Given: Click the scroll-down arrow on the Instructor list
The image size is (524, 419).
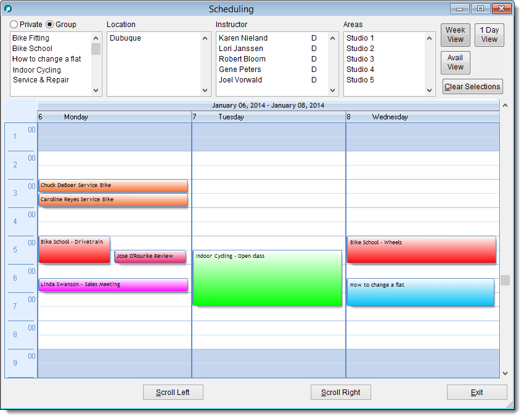Looking at the screenshot, I should click(x=332, y=89).
